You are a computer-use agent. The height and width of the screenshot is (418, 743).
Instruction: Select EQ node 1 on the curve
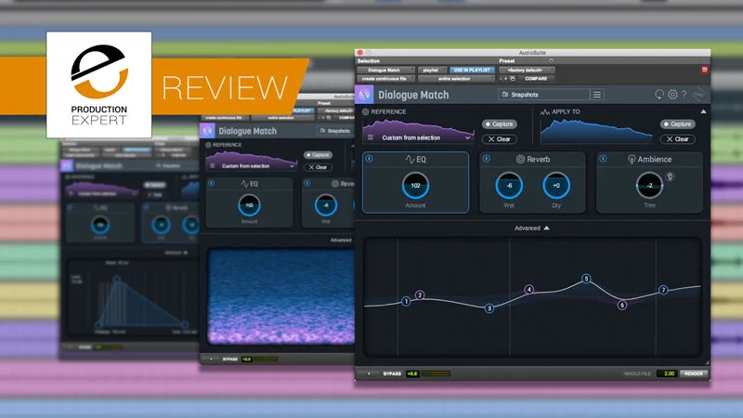click(406, 301)
